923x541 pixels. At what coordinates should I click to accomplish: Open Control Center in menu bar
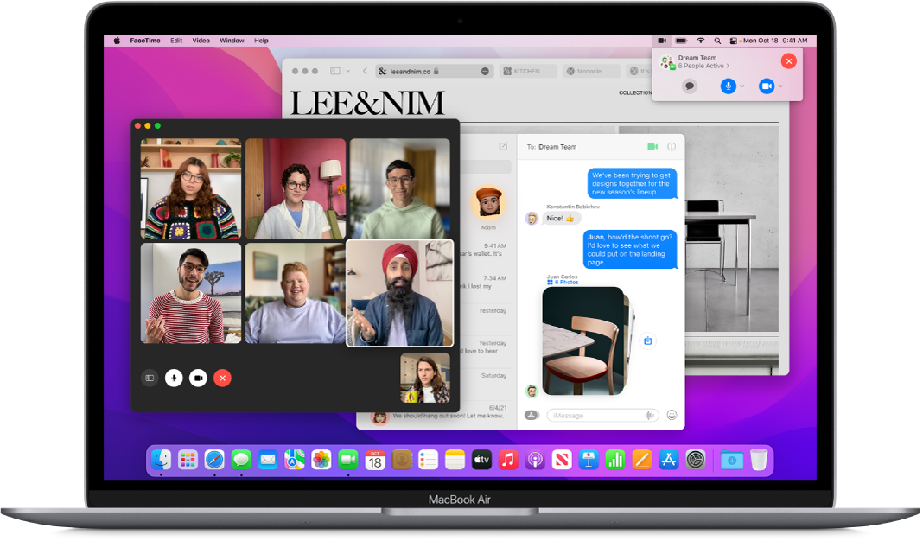click(734, 41)
